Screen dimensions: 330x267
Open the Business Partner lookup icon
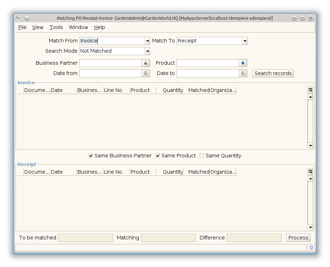point(145,63)
